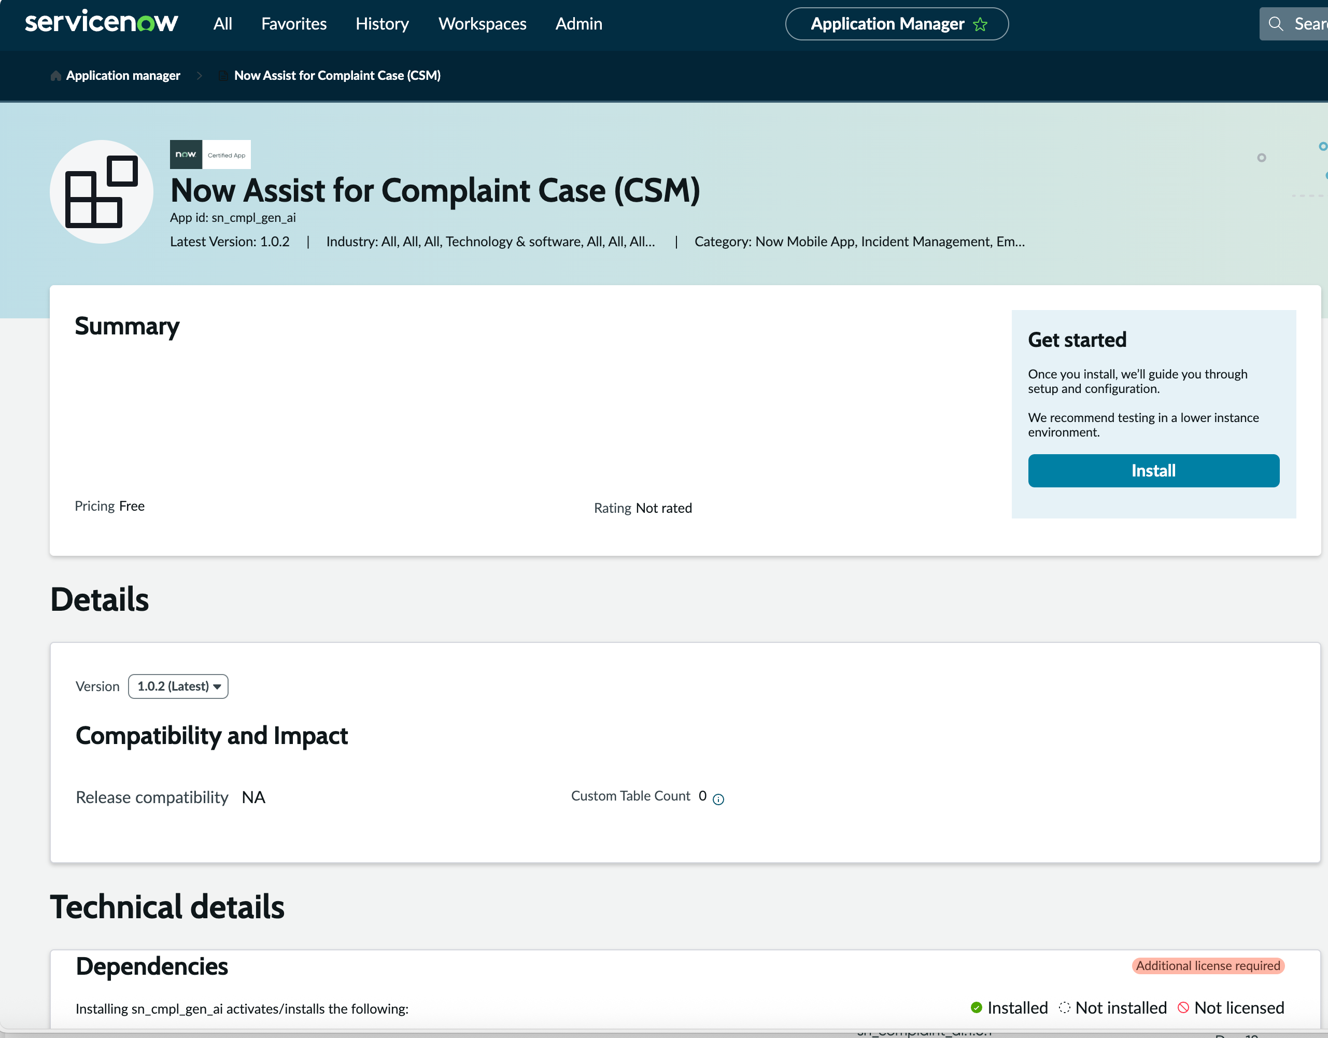Favorite Application Manager with the star icon
1328x1038 pixels.
[980, 24]
